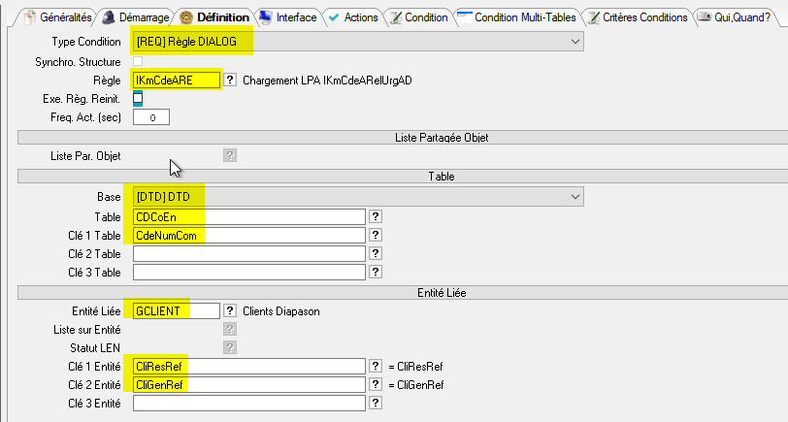Open lookup icon next to Entité Liée
The image size is (788, 422).
click(x=230, y=310)
